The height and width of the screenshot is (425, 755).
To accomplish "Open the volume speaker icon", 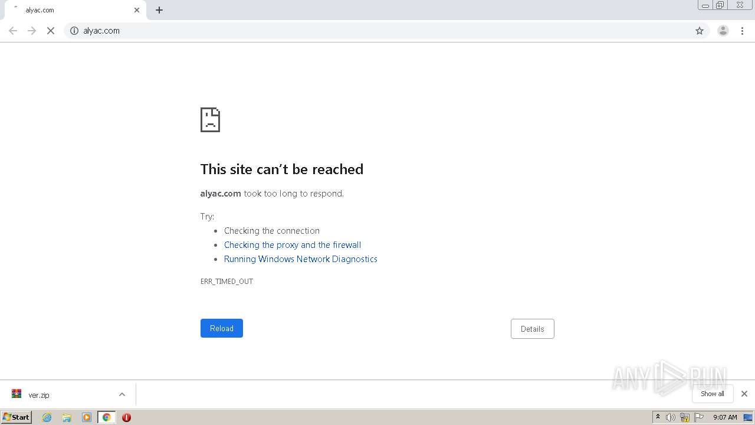I will pyautogui.click(x=671, y=417).
